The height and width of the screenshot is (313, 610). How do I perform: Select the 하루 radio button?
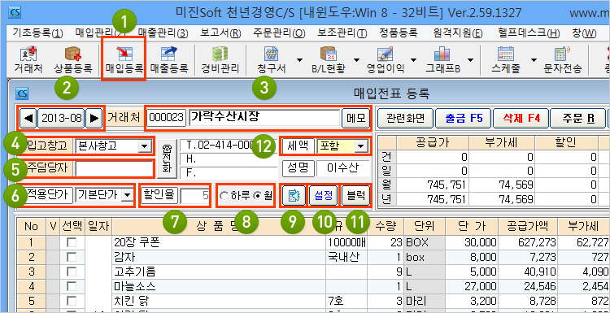224,196
